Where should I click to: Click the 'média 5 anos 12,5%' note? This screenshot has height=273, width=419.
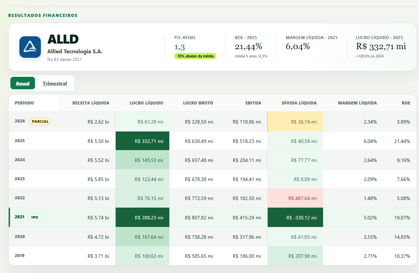tap(251, 56)
